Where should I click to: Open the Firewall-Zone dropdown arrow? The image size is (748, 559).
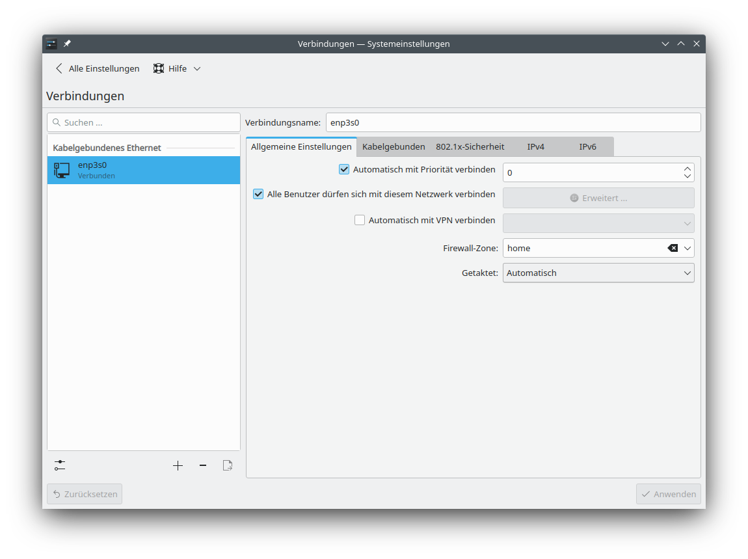click(x=688, y=248)
